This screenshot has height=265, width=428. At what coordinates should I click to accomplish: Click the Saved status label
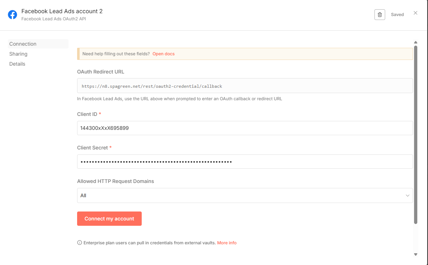click(x=397, y=15)
